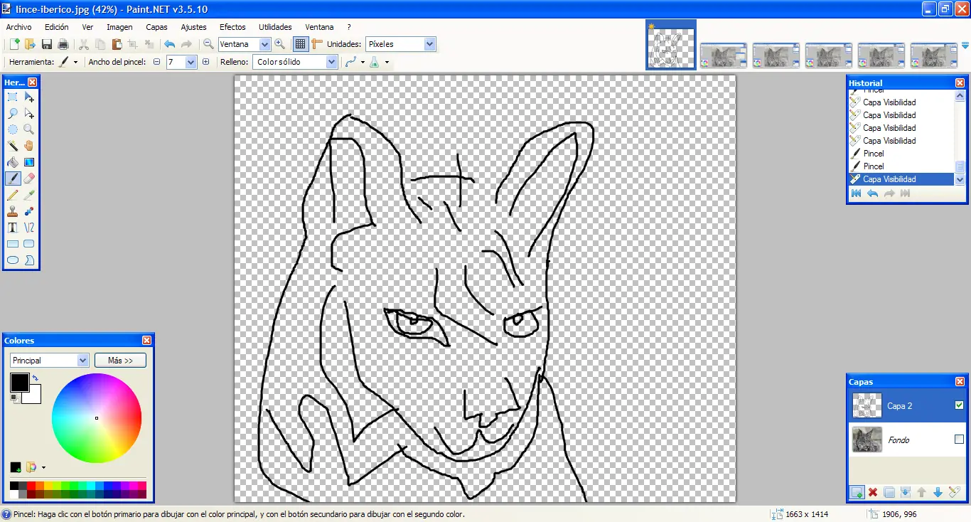The width and height of the screenshot is (971, 522).
Task: Open the Edición menu
Action: [57, 27]
